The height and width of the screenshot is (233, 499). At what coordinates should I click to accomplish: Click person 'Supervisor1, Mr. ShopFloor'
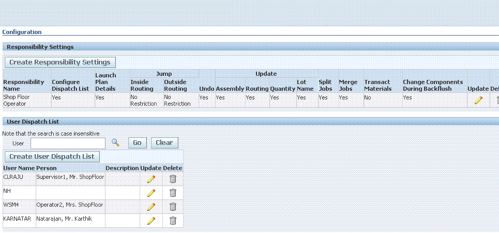coord(70,177)
